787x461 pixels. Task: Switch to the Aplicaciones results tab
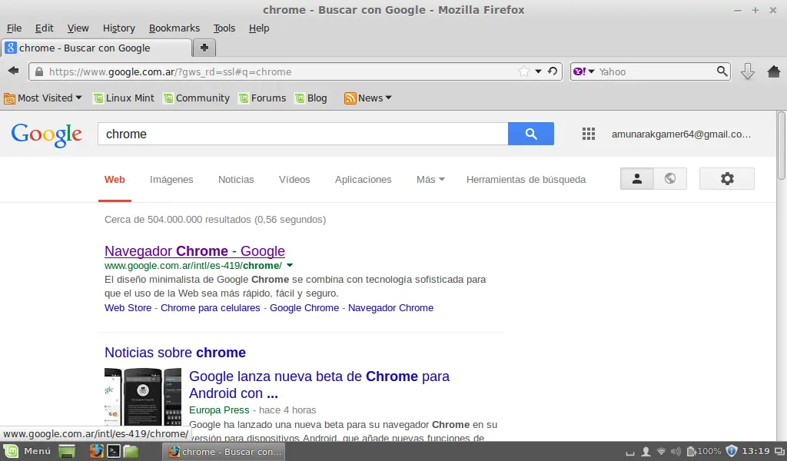[363, 179]
